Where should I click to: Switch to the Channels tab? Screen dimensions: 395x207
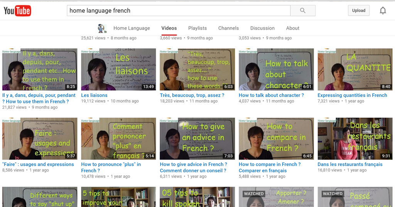(228, 28)
